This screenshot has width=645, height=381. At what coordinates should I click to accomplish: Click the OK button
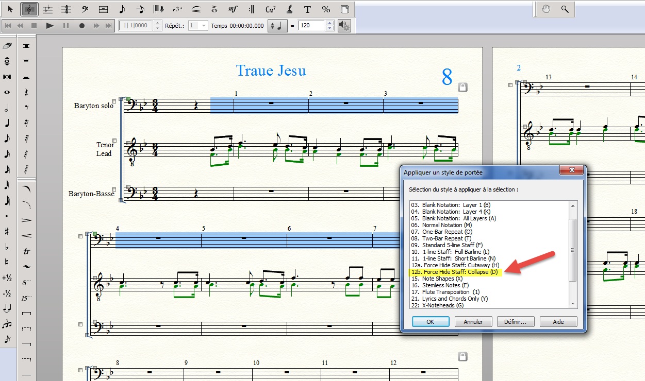(x=430, y=322)
